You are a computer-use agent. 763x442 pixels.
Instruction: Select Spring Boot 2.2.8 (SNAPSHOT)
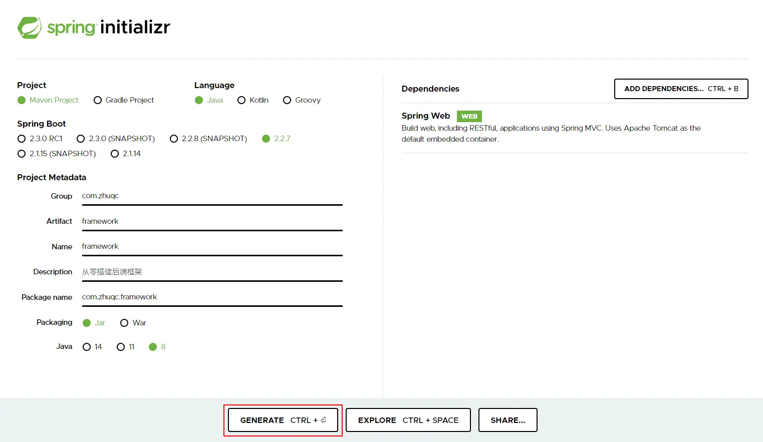(208, 139)
